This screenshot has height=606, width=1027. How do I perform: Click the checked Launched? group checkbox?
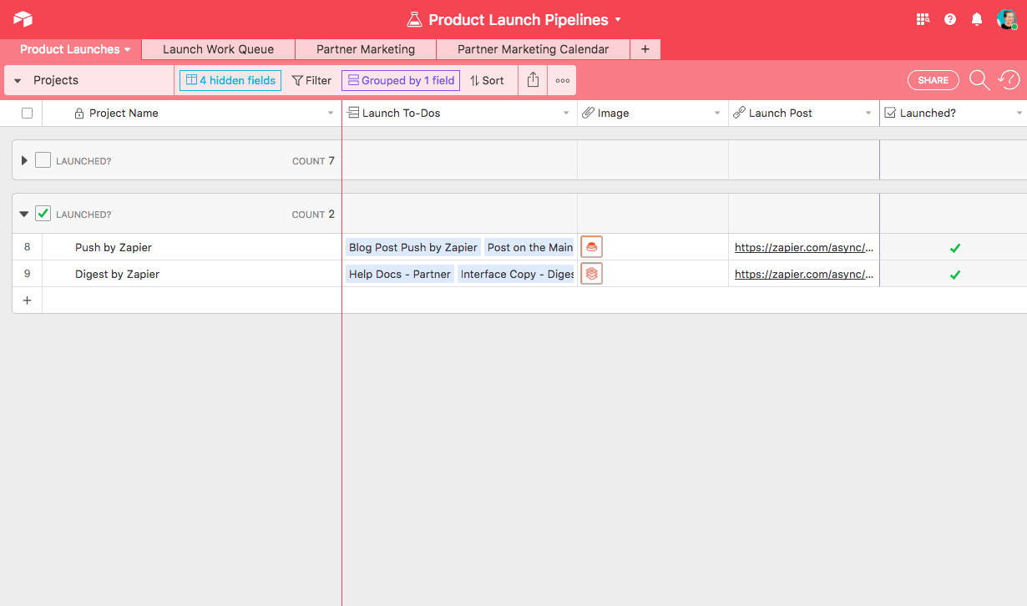[x=43, y=214]
